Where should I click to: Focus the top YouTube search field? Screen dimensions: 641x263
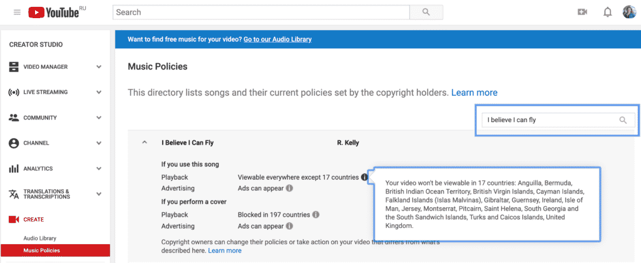(x=261, y=13)
